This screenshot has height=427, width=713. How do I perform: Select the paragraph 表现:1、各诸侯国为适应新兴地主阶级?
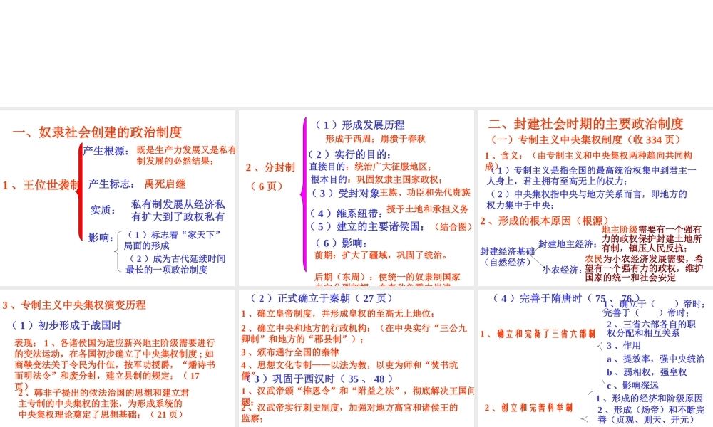115,364
